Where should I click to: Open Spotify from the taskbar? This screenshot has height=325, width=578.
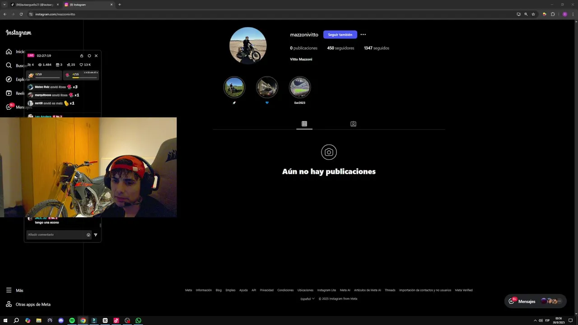72,320
